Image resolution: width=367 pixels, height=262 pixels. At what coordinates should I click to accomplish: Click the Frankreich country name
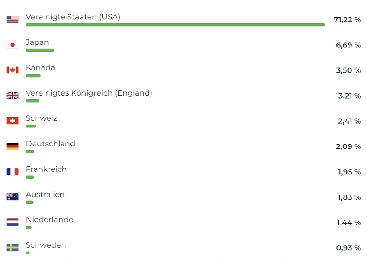point(46,169)
